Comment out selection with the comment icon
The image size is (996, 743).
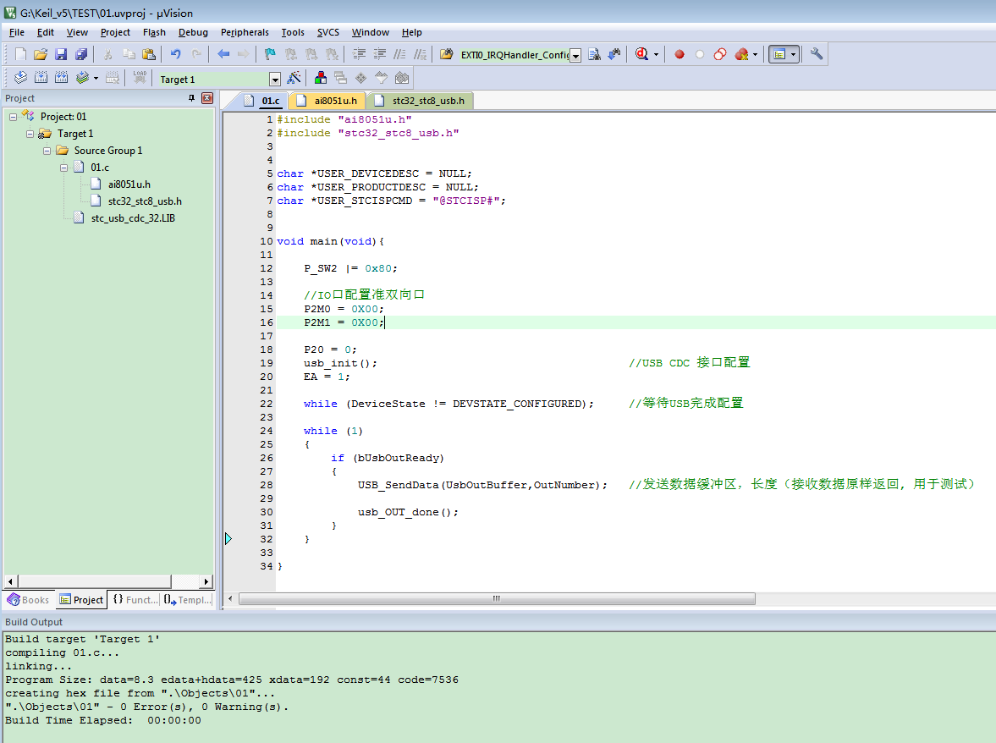coord(399,55)
